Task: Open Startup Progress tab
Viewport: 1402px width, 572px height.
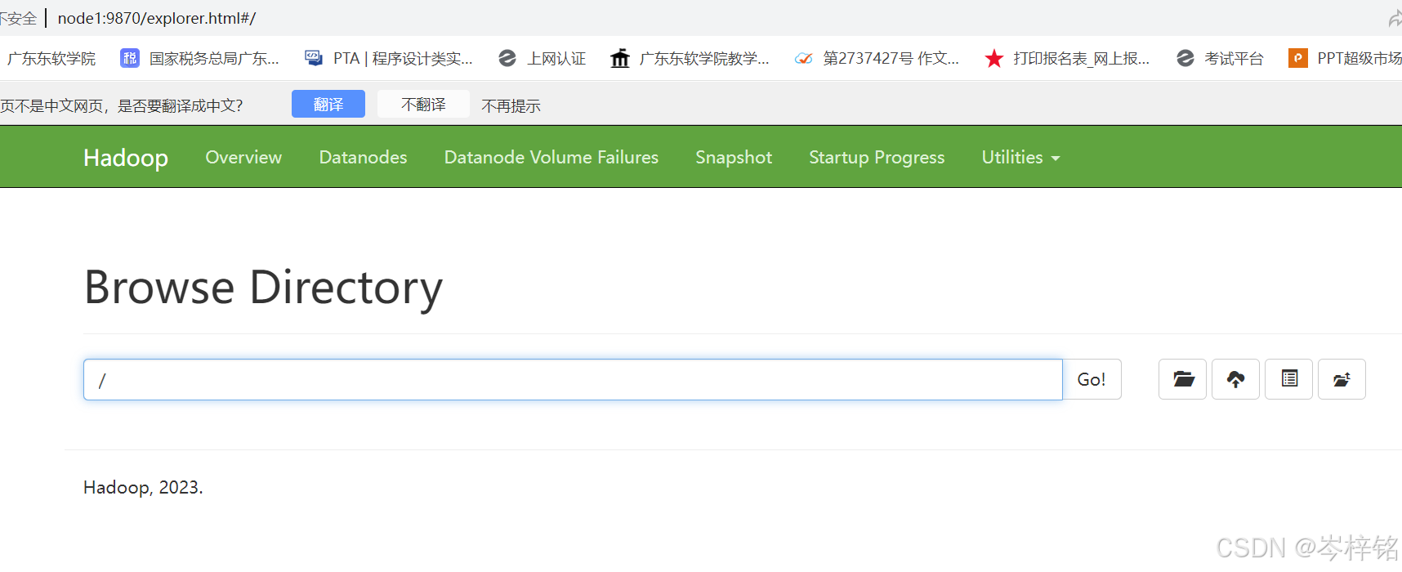Action: [877, 157]
